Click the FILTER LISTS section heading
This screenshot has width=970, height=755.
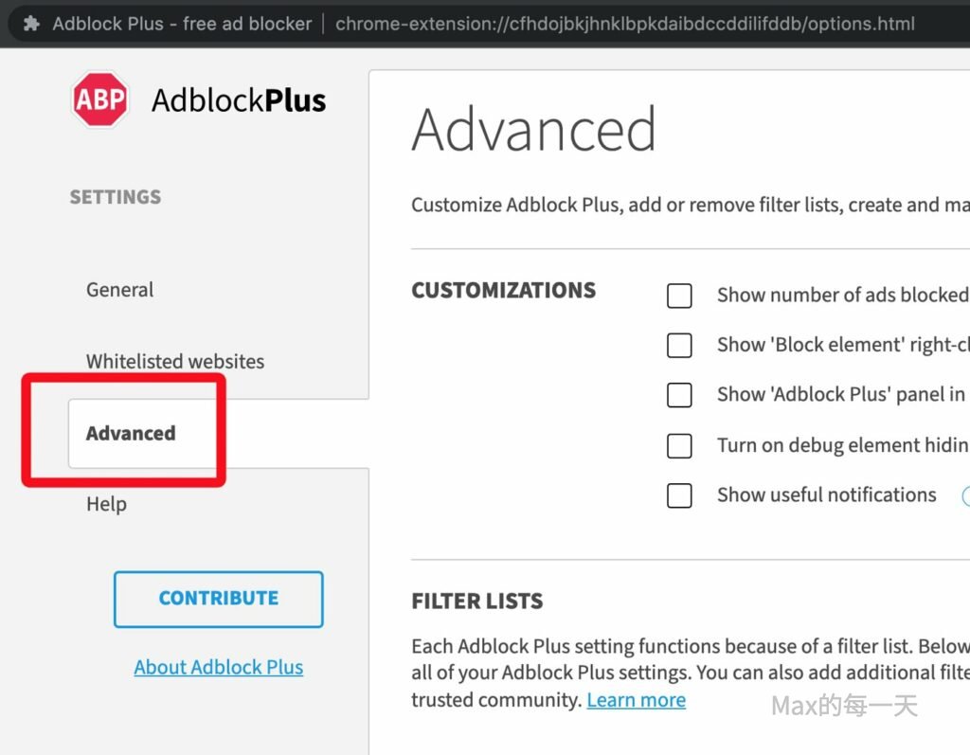[x=476, y=601]
